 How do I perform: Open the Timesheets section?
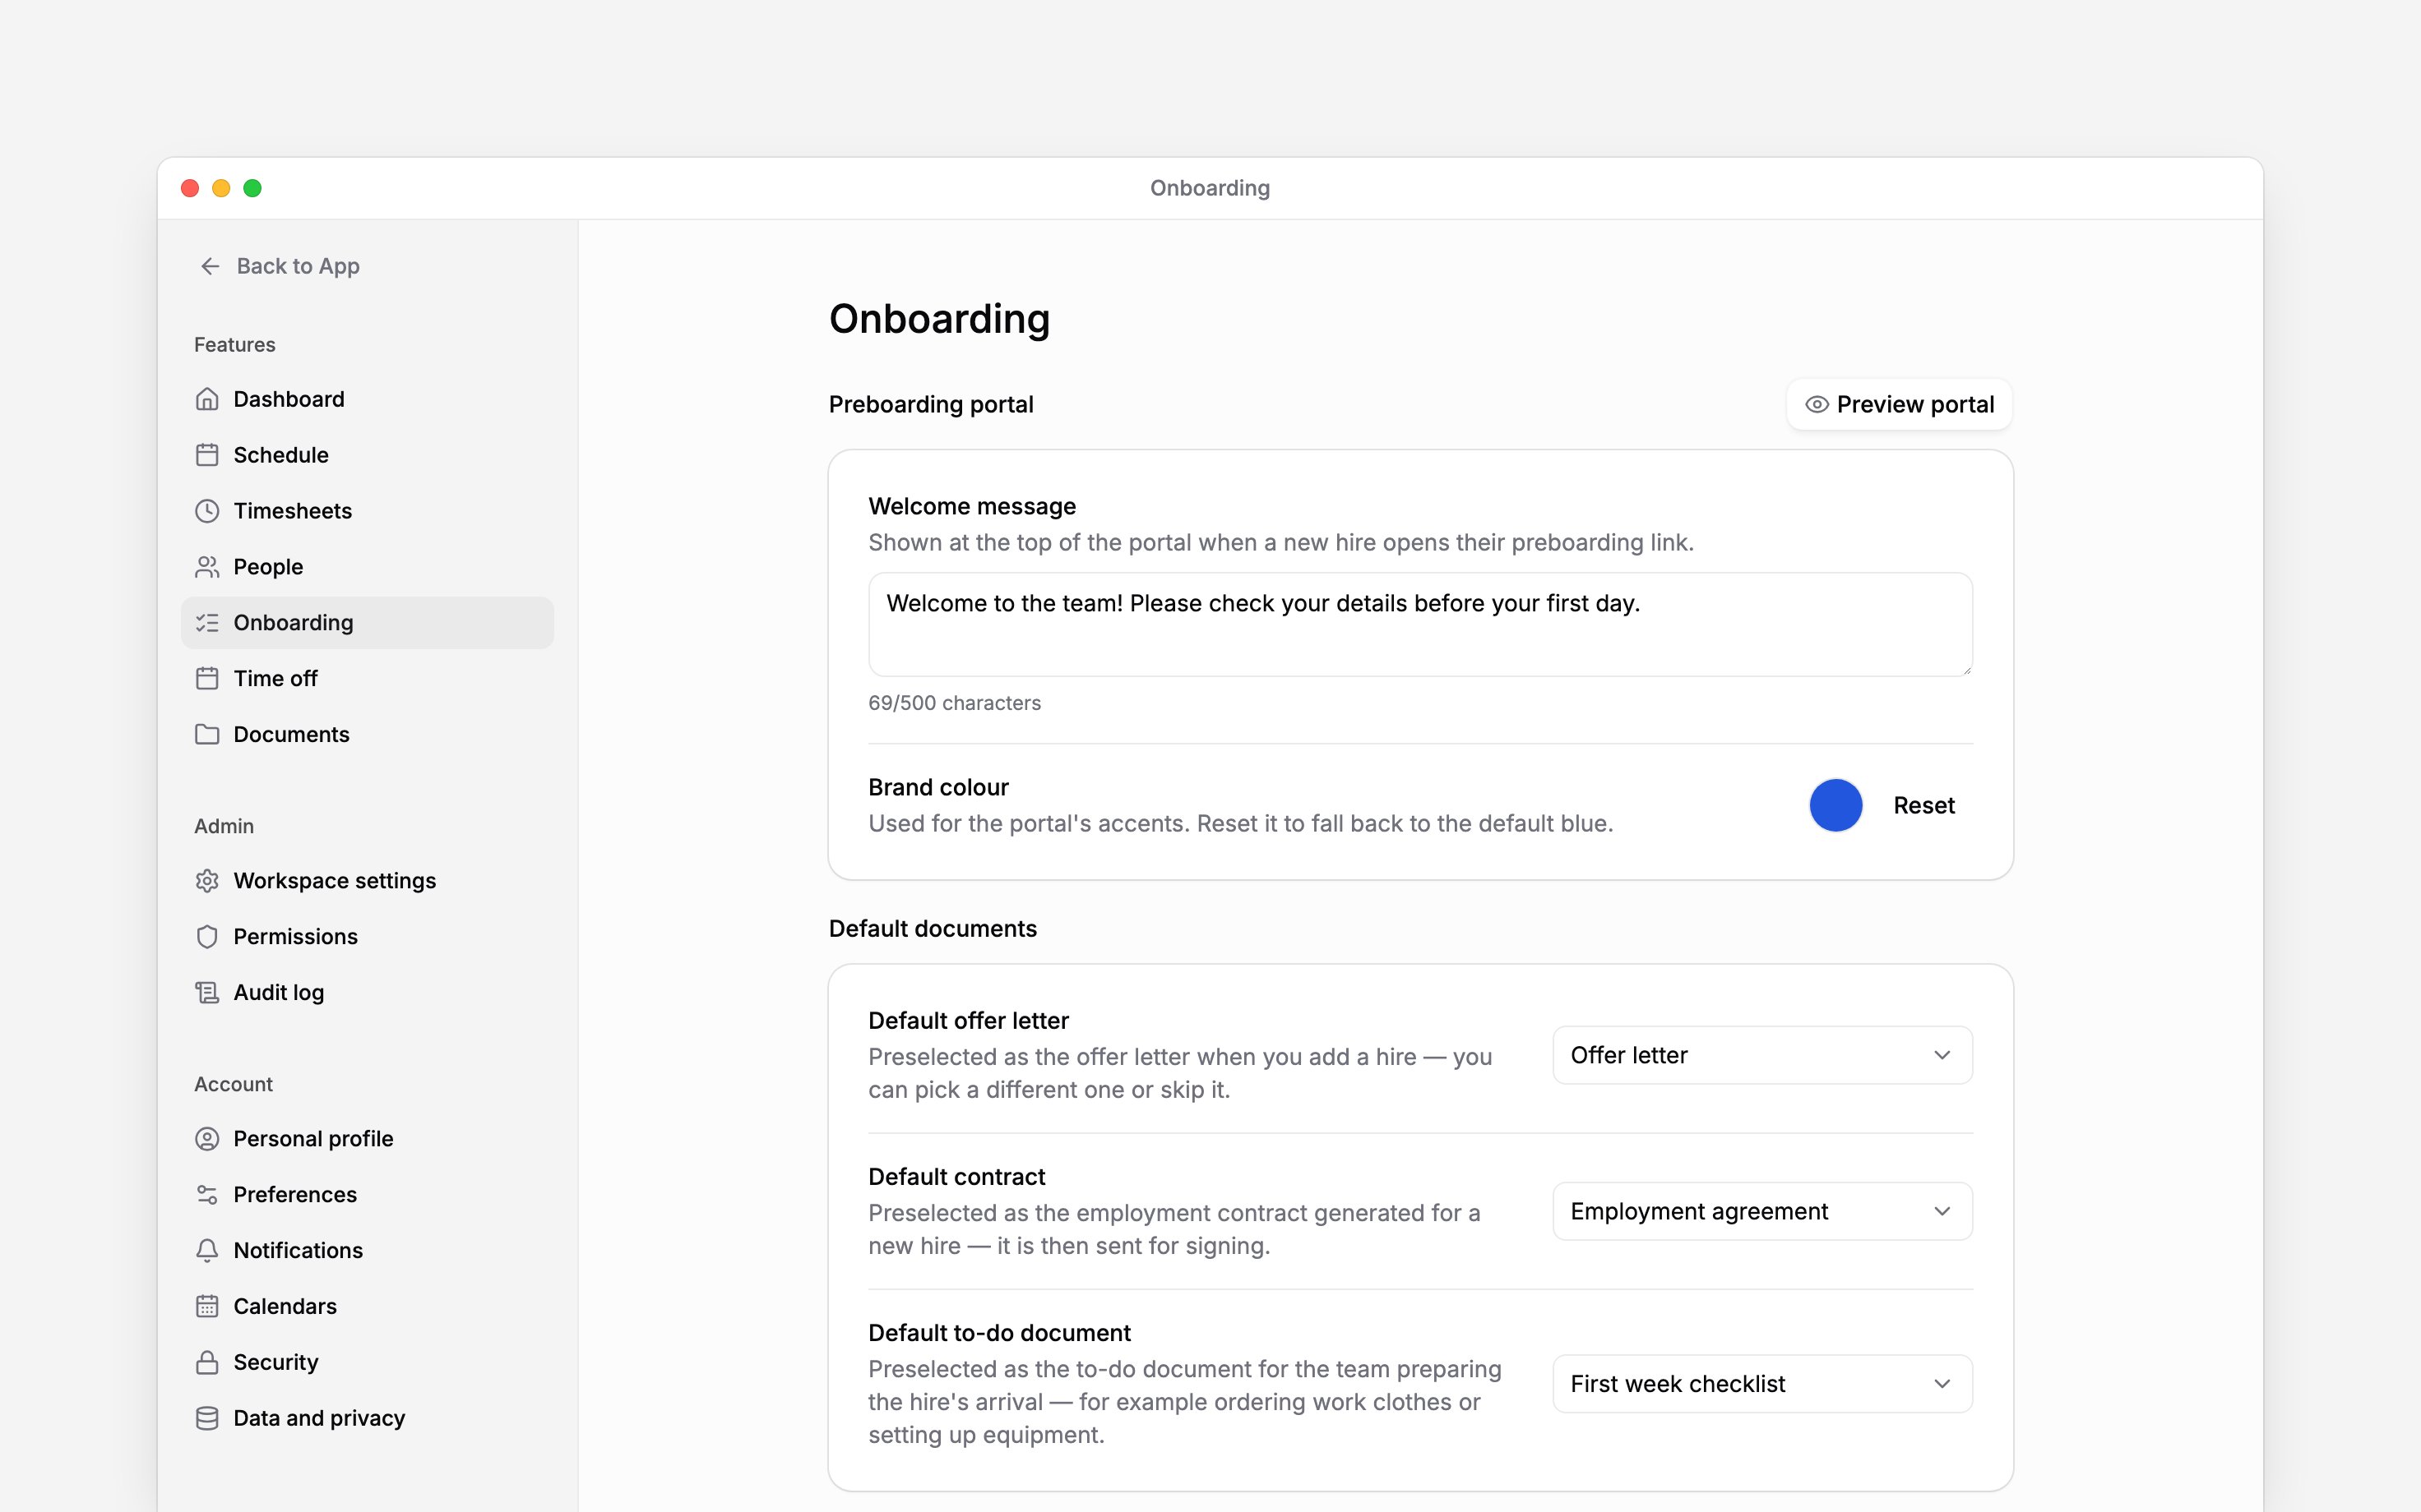coord(367,511)
